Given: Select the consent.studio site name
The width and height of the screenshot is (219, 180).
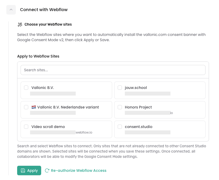Looking at the screenshot, I should point(139,127).
